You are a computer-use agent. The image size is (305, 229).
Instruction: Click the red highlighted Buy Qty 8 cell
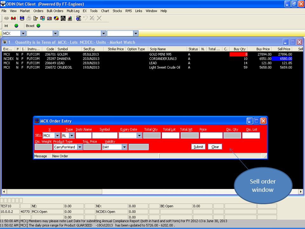coord(239,54)
